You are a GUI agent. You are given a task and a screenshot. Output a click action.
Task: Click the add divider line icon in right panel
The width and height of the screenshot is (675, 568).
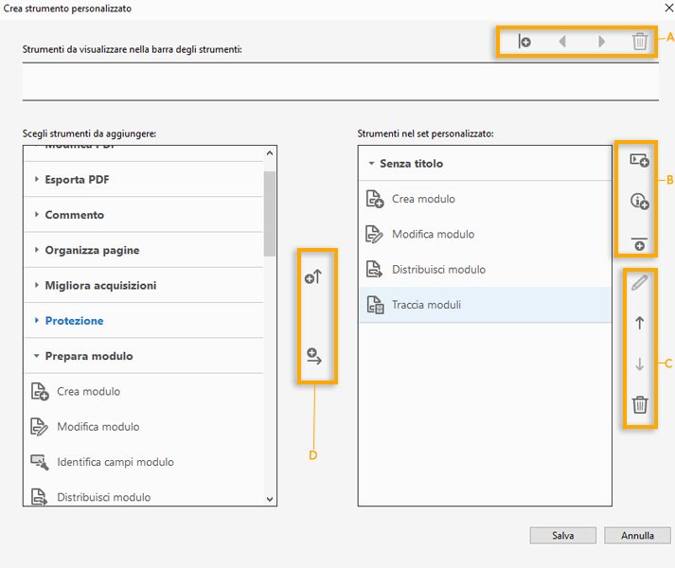click(639, 242)
